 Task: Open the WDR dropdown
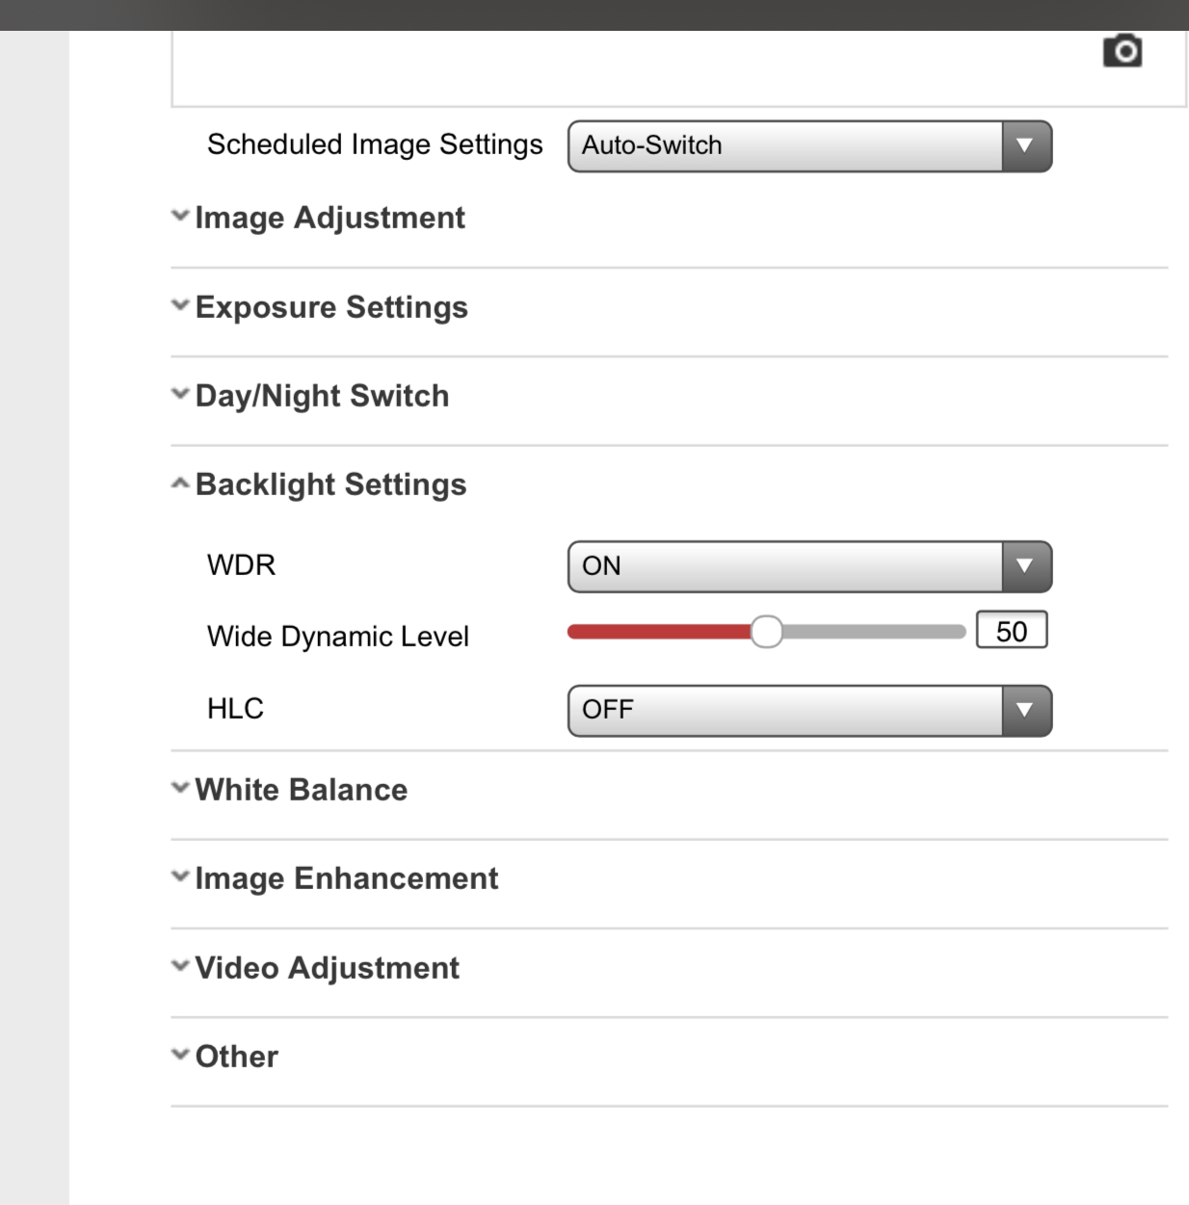click(809, 566)
